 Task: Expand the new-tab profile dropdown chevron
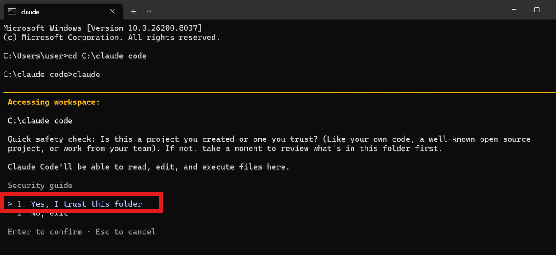pos(149,11)
